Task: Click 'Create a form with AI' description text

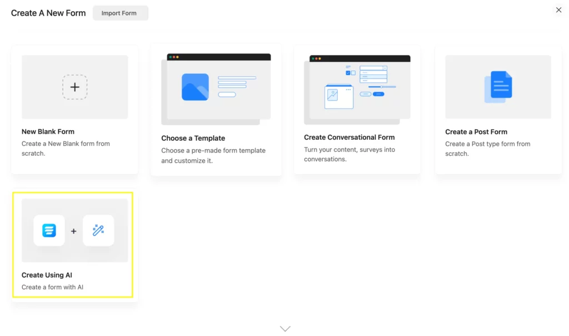Action: pos(52,287)
